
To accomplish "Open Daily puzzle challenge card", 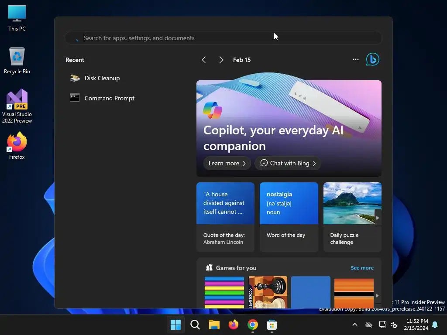I will tap(352, 217).
